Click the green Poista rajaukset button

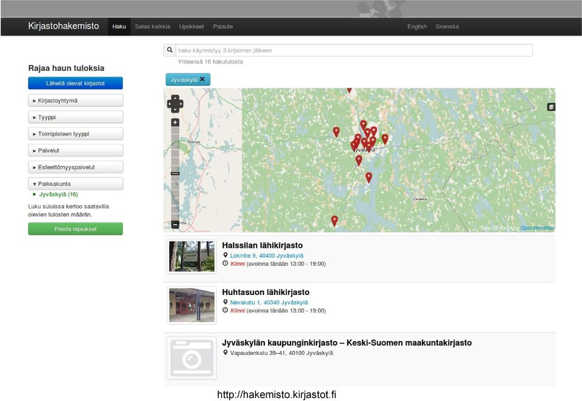click(75, 229)
